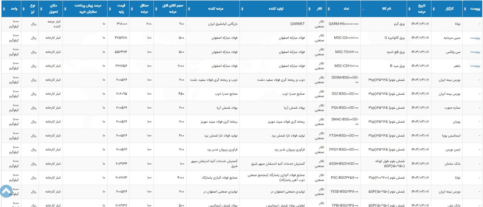Click sort arrows beside مکان تحویل header
The height and width of the screenshot is (207, 483).
pos(41,9)
